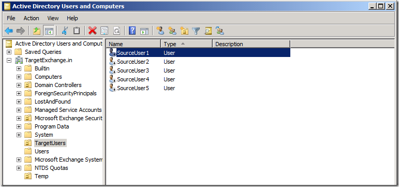Screen dimensions: 399x187
Task: Maximize the Active Directory window
Action: click(381, 6)
